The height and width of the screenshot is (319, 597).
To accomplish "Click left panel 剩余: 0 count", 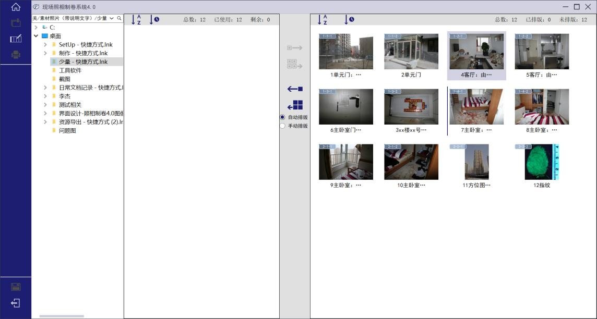I will coord(260,20).
